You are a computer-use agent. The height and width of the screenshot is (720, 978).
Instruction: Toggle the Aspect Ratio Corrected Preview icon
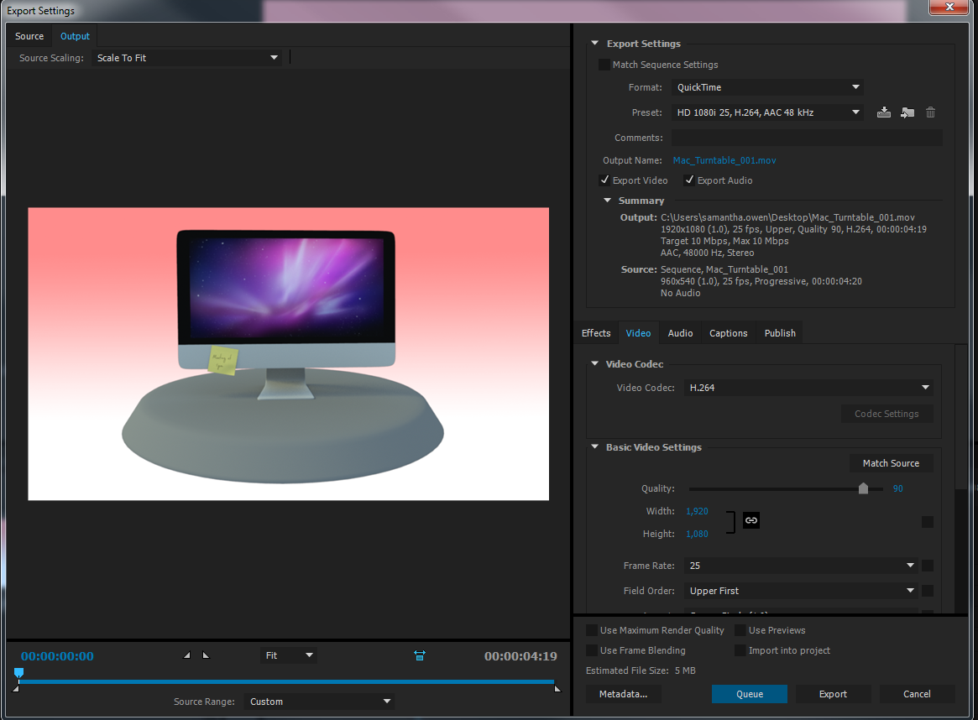click(x=419, y=655)
